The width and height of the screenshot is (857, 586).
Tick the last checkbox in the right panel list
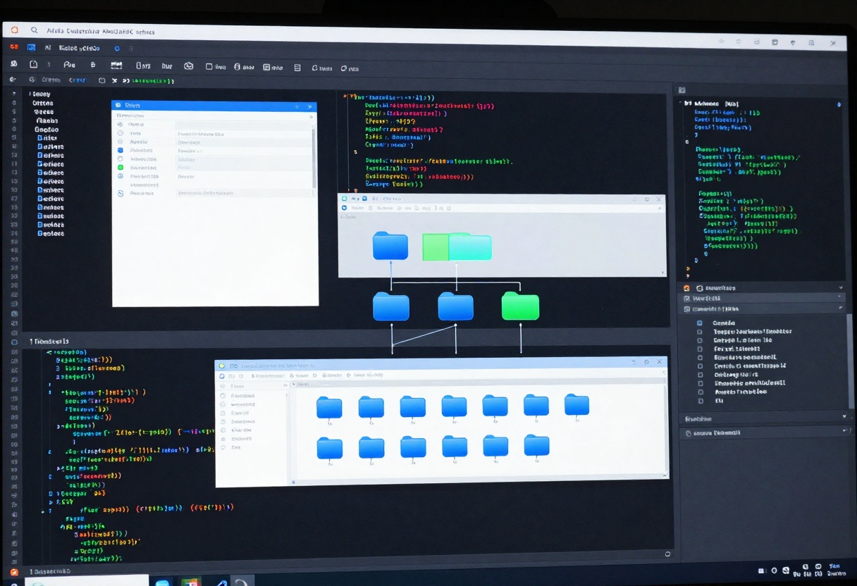700,400
